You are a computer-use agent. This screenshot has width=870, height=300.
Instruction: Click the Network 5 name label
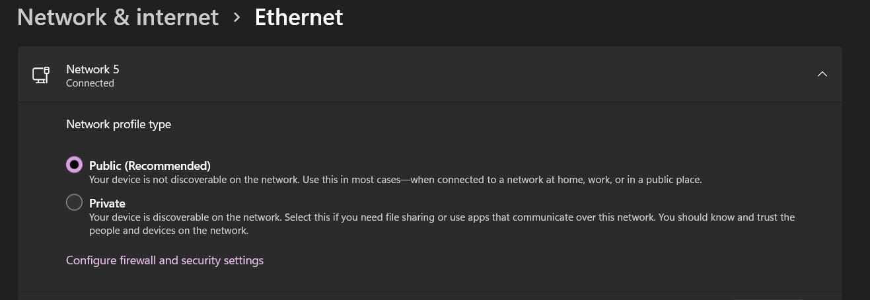coord(92,69)
